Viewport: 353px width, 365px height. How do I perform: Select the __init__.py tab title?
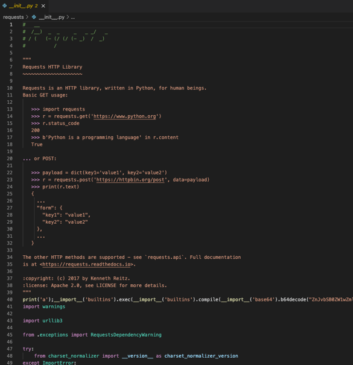pos(21,6)
